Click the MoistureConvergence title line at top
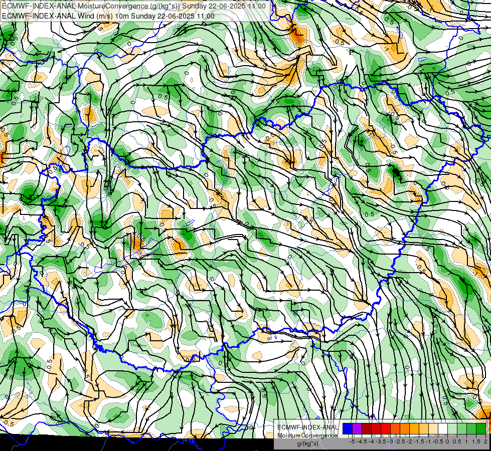Screen dimensions: 491x451 tap(134, 6)
